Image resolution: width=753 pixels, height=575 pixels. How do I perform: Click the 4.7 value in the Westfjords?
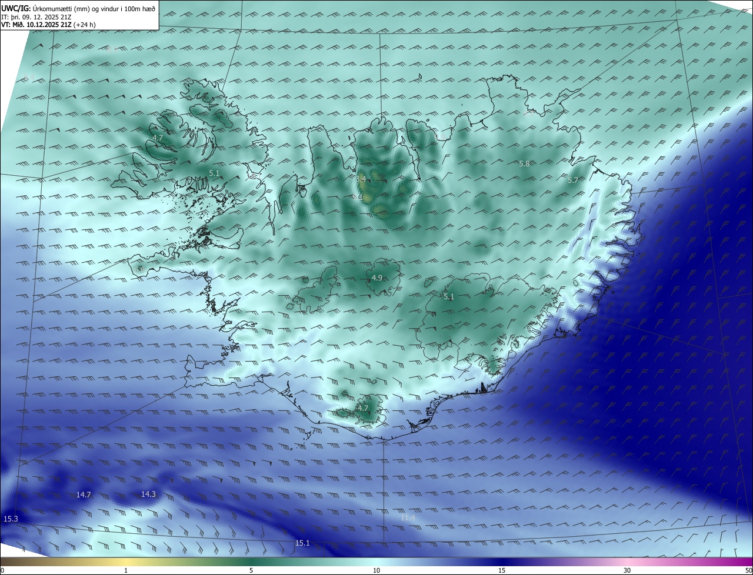click(158, 138)
